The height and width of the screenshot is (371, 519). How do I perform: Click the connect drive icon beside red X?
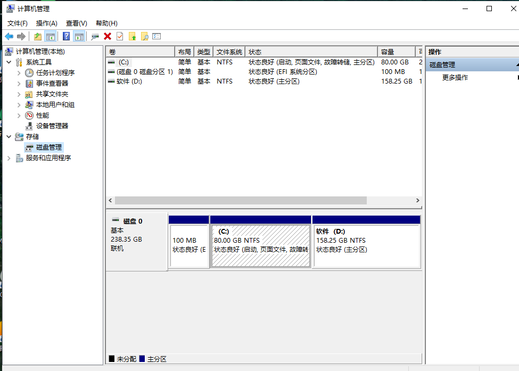pos(95,36)
